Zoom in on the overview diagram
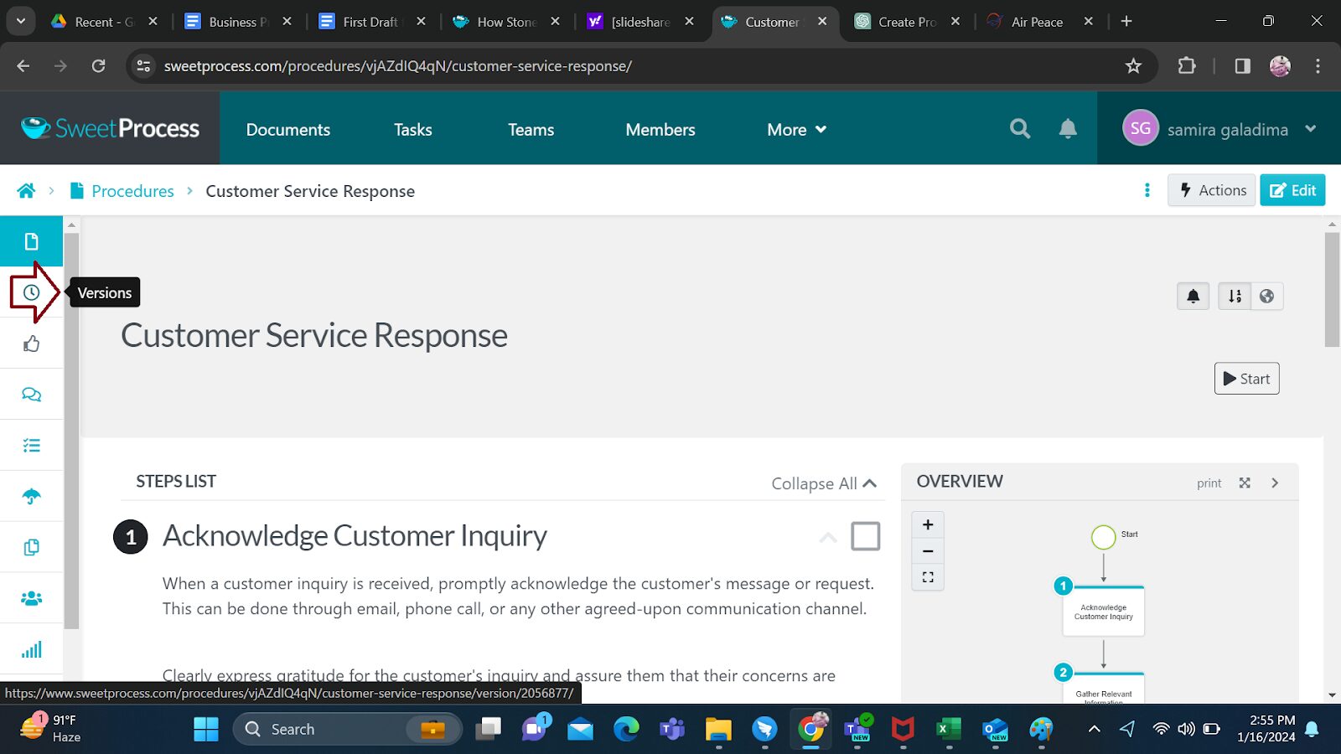The image size is (1341, 754). [928, 524]
